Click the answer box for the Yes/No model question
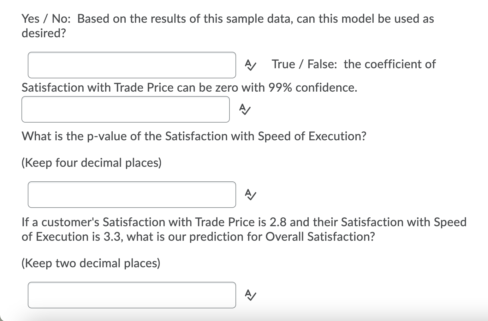488x321 pixels. point(132,65)
